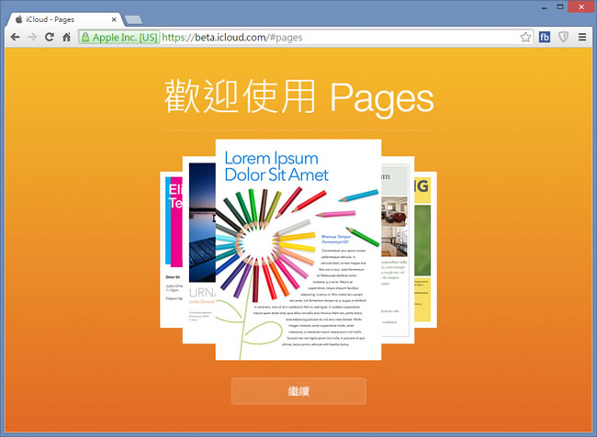
Task: Bookmark this page with the star icon
Action: tap(525, 37)
